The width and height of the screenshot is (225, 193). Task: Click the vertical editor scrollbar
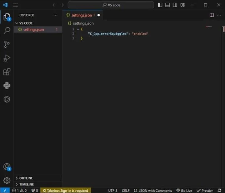pyautogui.click(x=223, y=29)
